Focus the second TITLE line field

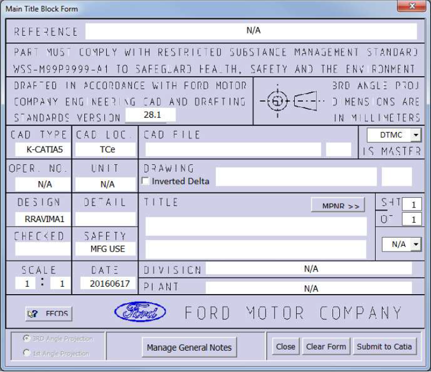(x=256, y=250)
